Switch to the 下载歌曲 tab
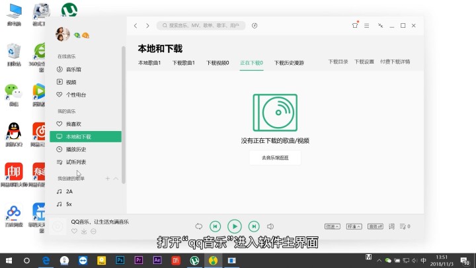The width and height of the screenshot is (476, 268). pos(184,63)
